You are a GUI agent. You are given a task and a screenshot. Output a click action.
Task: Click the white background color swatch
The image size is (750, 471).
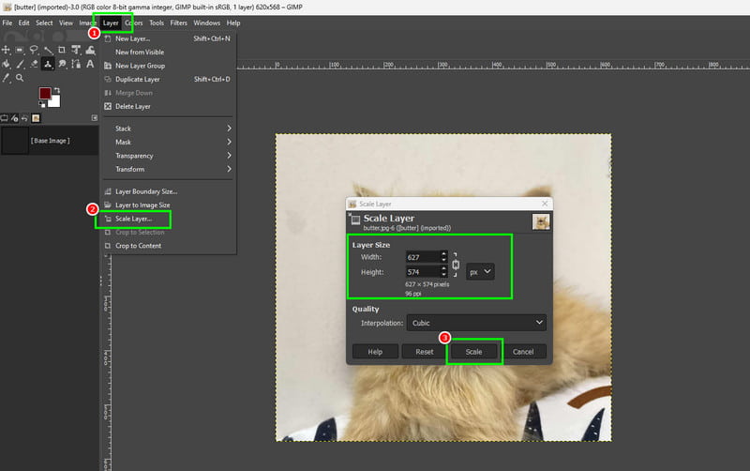(x=55, y=101)
